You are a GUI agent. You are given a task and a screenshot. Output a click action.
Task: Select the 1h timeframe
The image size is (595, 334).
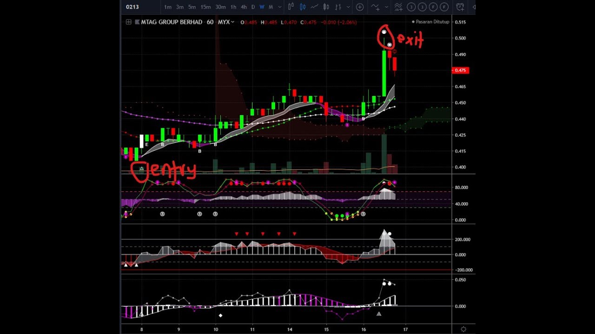(x=233, y=7)
